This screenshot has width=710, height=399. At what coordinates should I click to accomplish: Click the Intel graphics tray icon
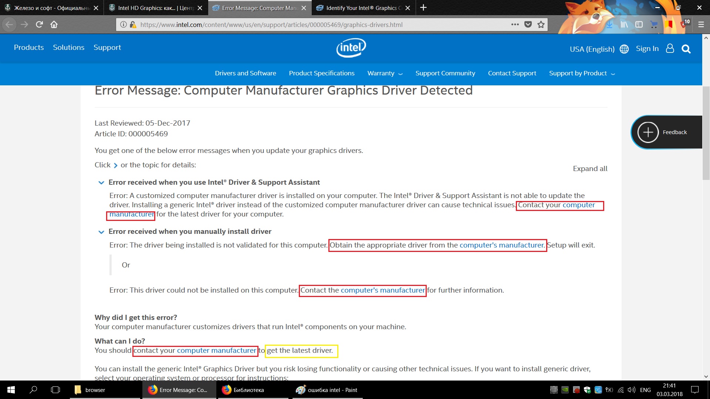598,390
